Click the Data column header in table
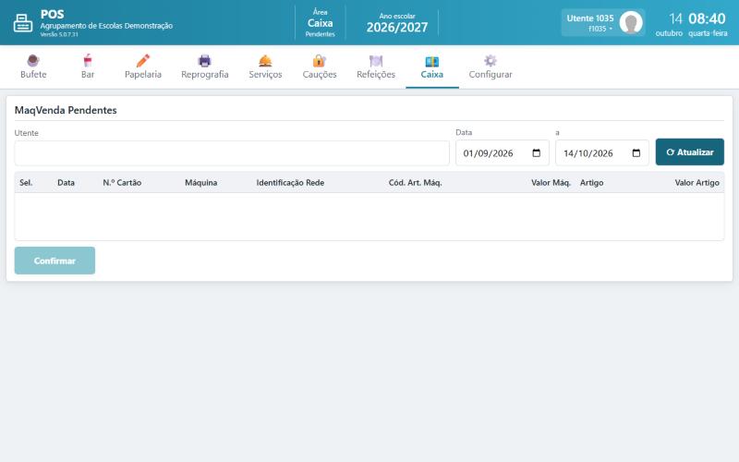This screenshot has height=462, width=739. (66, 182)
